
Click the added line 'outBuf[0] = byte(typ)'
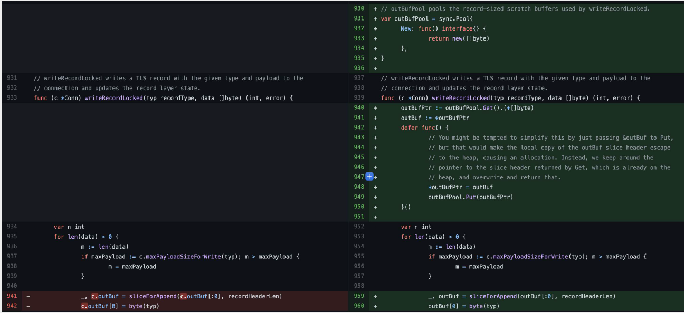(463, 306)
